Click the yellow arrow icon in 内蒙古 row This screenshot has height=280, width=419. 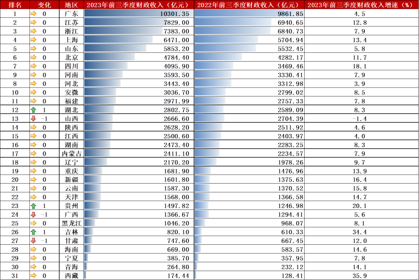(x=33, y=154)
